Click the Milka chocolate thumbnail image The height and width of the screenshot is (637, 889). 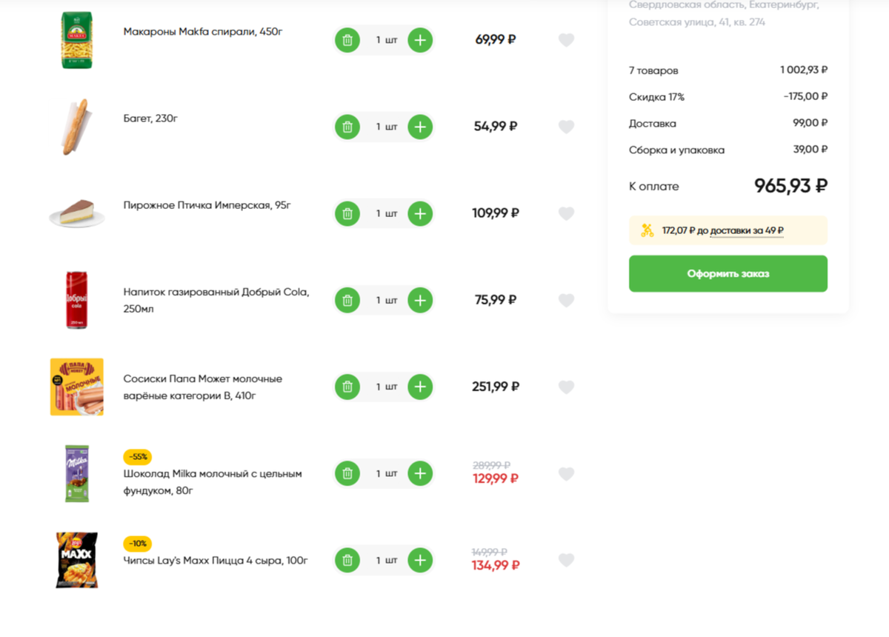pos(76,474)
